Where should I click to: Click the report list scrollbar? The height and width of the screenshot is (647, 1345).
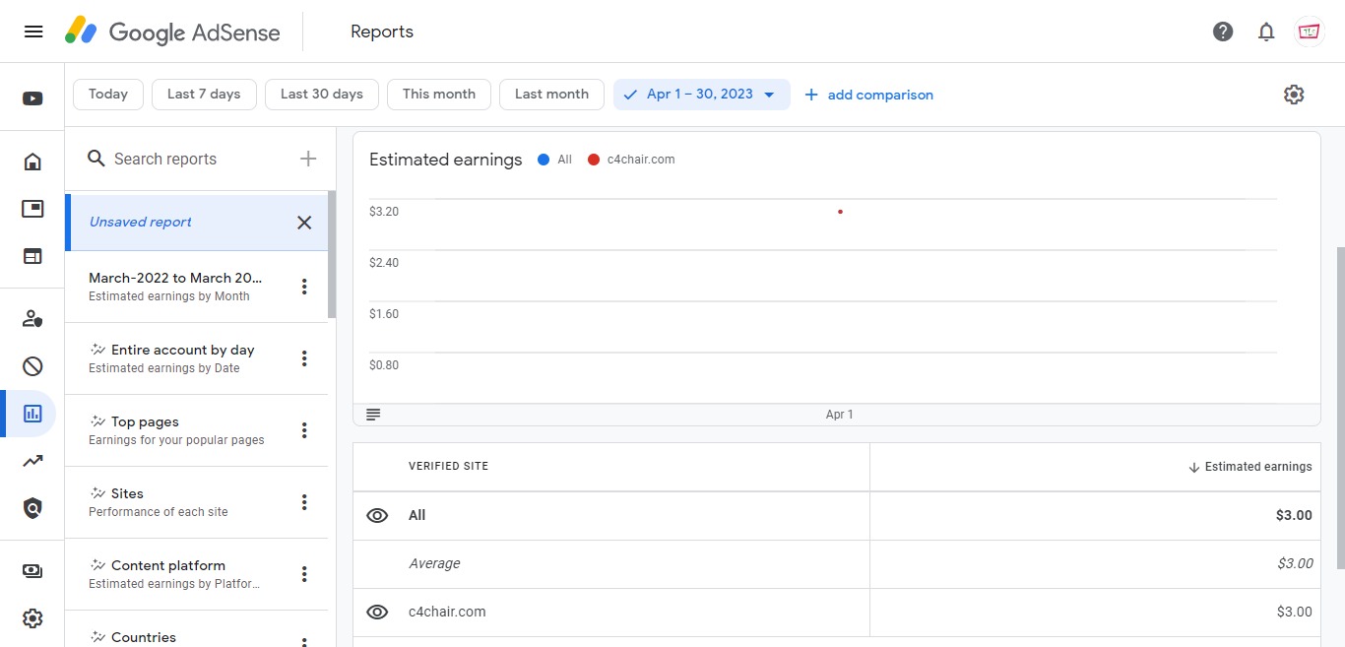[x=332, y=254]
